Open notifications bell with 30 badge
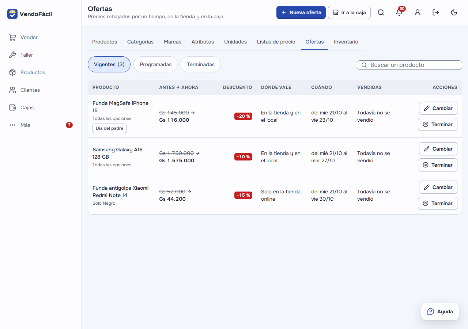The height and width of the screenshot is (329, 468). pos(399,12)
